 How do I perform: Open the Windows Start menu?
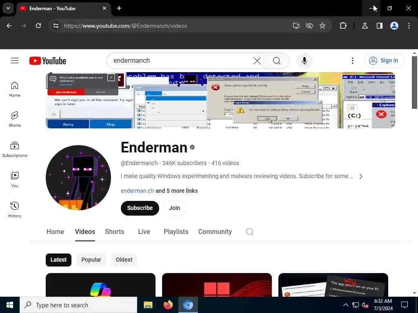point(10,305)
